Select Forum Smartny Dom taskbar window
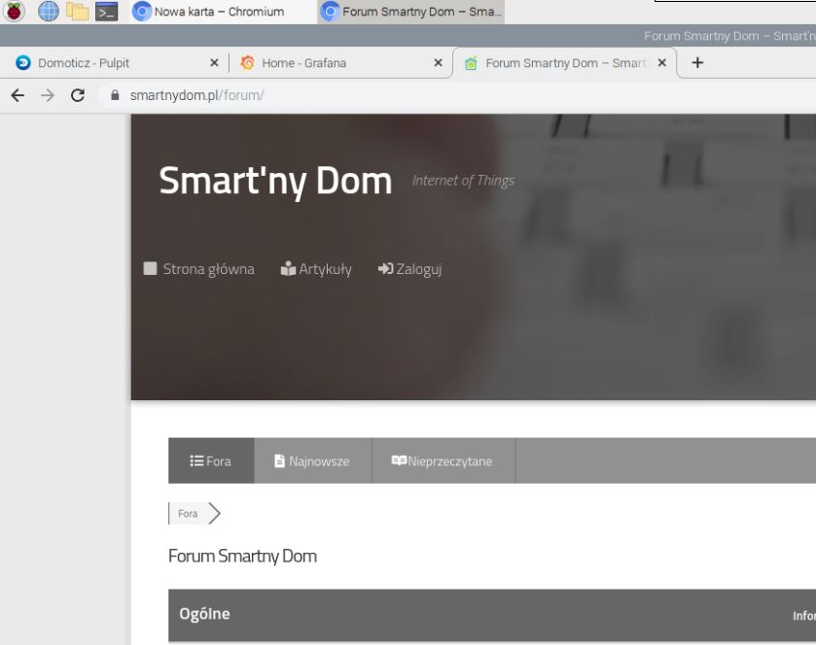The image size is (816, 645). point(411,12)
